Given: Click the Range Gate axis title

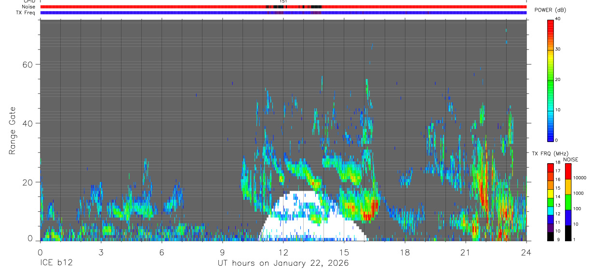Looking at the screenshot, I should point(13,130).
